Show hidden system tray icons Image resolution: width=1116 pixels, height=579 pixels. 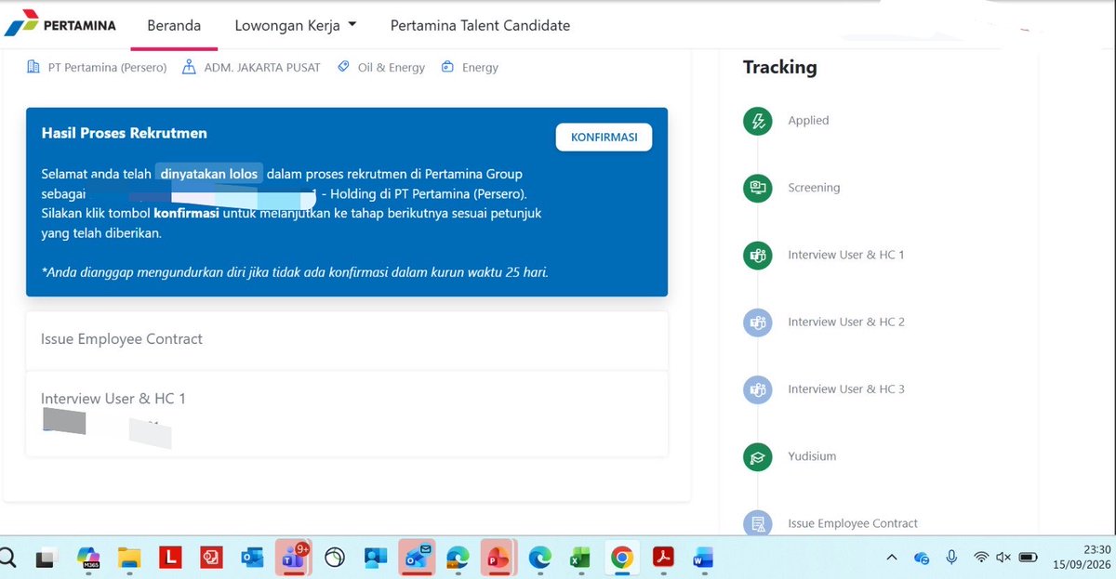[891, 558]
